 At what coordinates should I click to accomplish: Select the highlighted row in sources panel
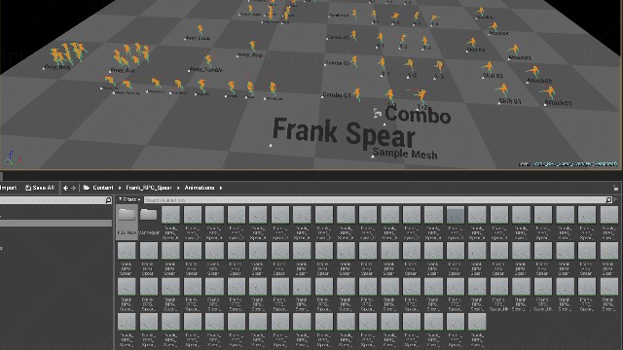tap(55, 224)
